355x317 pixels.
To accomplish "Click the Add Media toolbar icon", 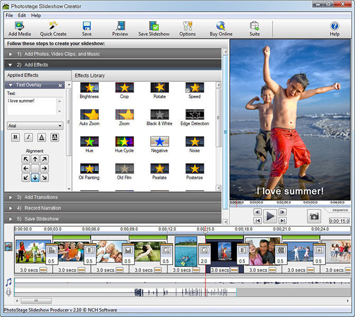I will tap(20, 26).
